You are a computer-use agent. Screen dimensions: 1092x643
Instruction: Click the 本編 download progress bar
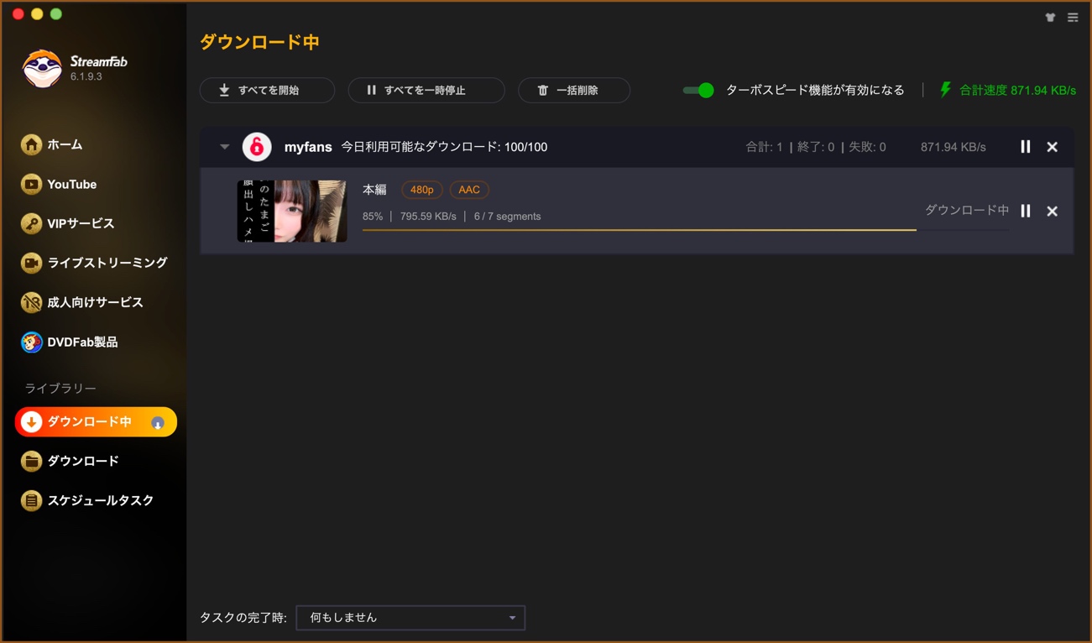coord(686,229)
